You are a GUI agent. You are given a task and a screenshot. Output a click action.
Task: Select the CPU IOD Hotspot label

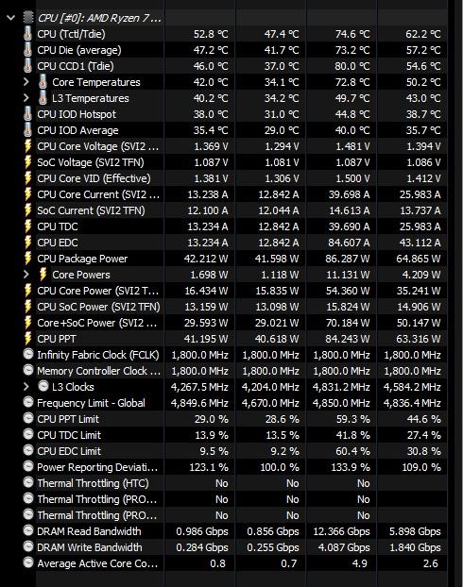click(x=77, y=114)
